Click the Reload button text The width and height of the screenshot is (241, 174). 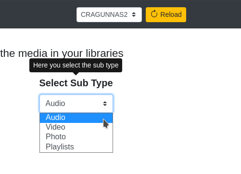pyautogui.click(x=171, y=14)
